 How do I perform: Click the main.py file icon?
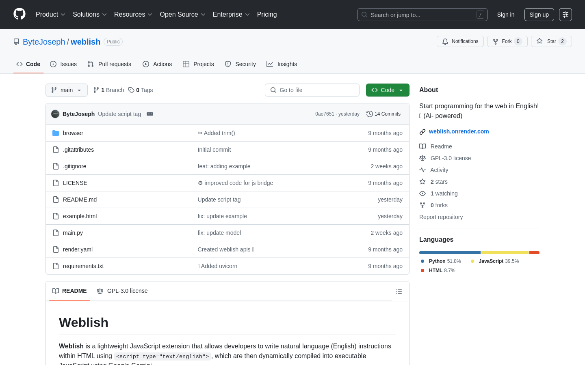(56, 233)
